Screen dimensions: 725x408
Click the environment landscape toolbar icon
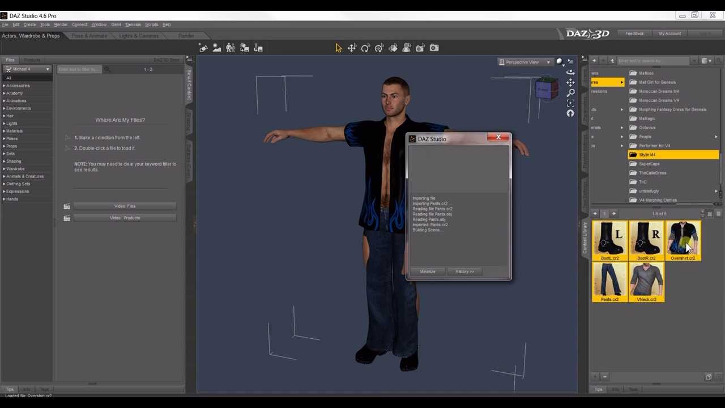[x=217, y=48]
